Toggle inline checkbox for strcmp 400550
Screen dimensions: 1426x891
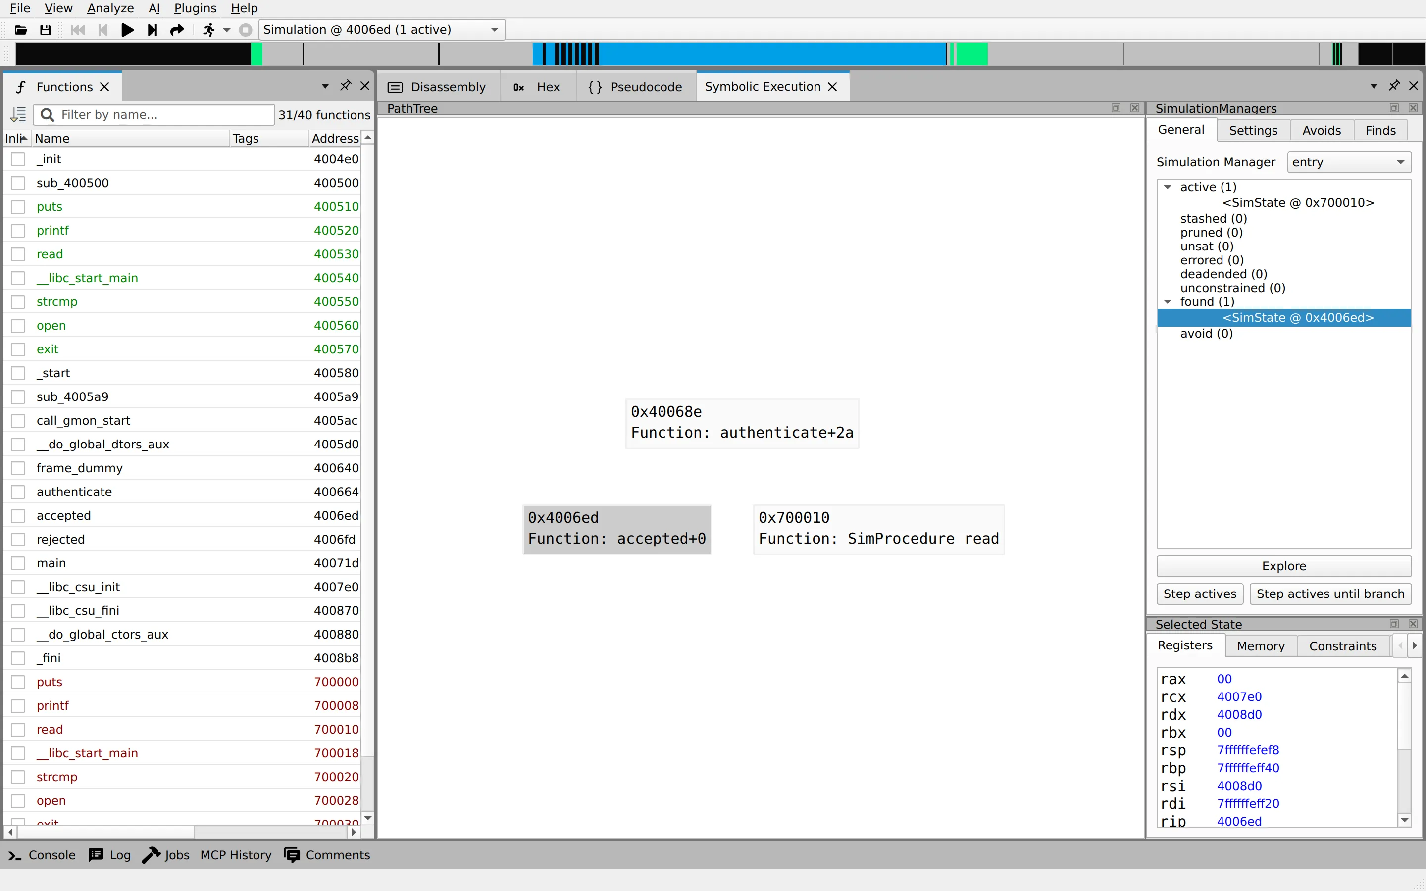pos(18,302)
